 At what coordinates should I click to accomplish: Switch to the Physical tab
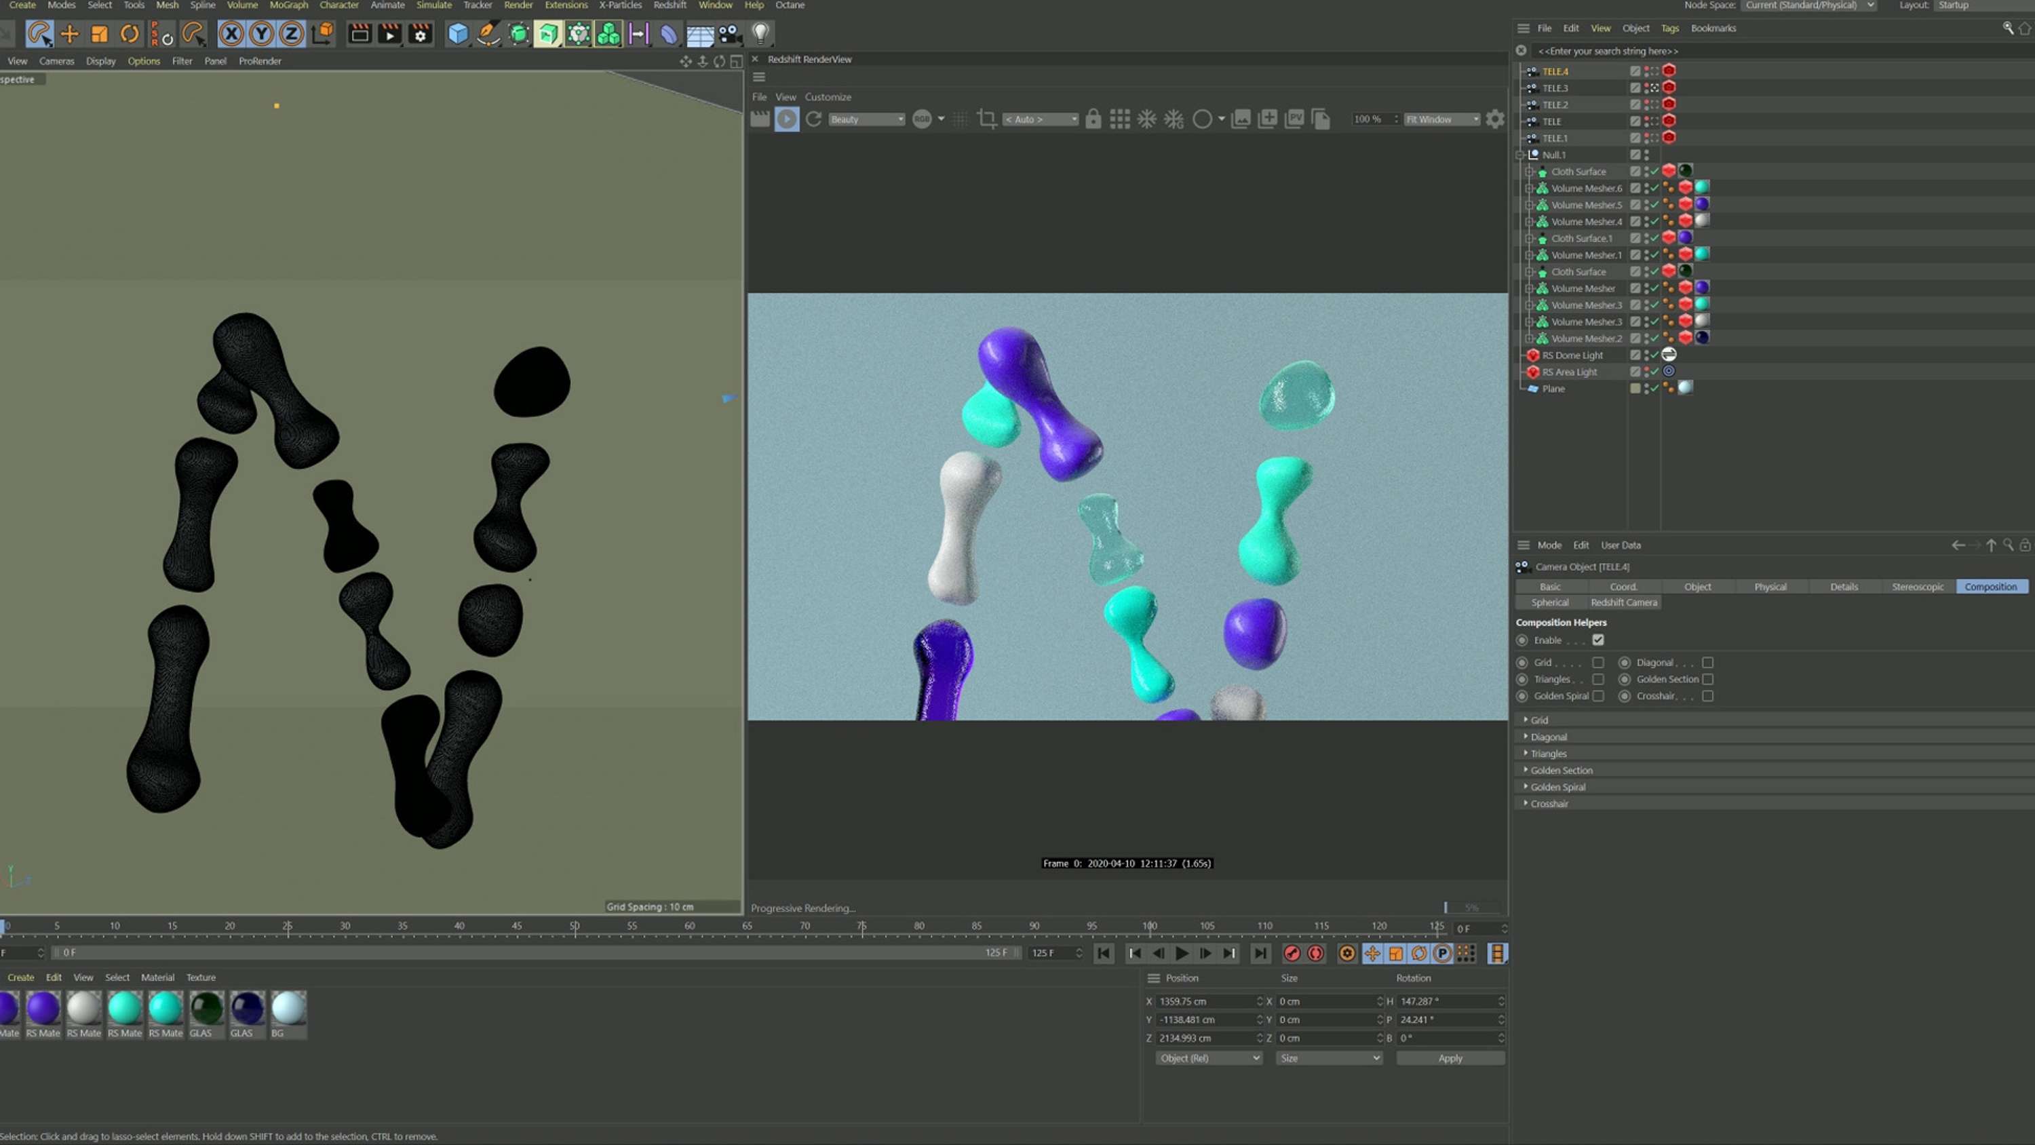1770,586
